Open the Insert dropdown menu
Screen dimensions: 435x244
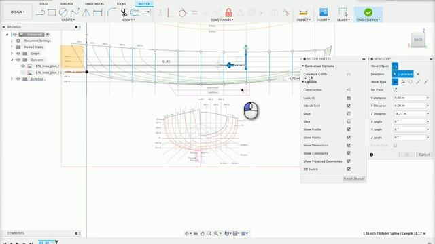click(x=324, y=20)
